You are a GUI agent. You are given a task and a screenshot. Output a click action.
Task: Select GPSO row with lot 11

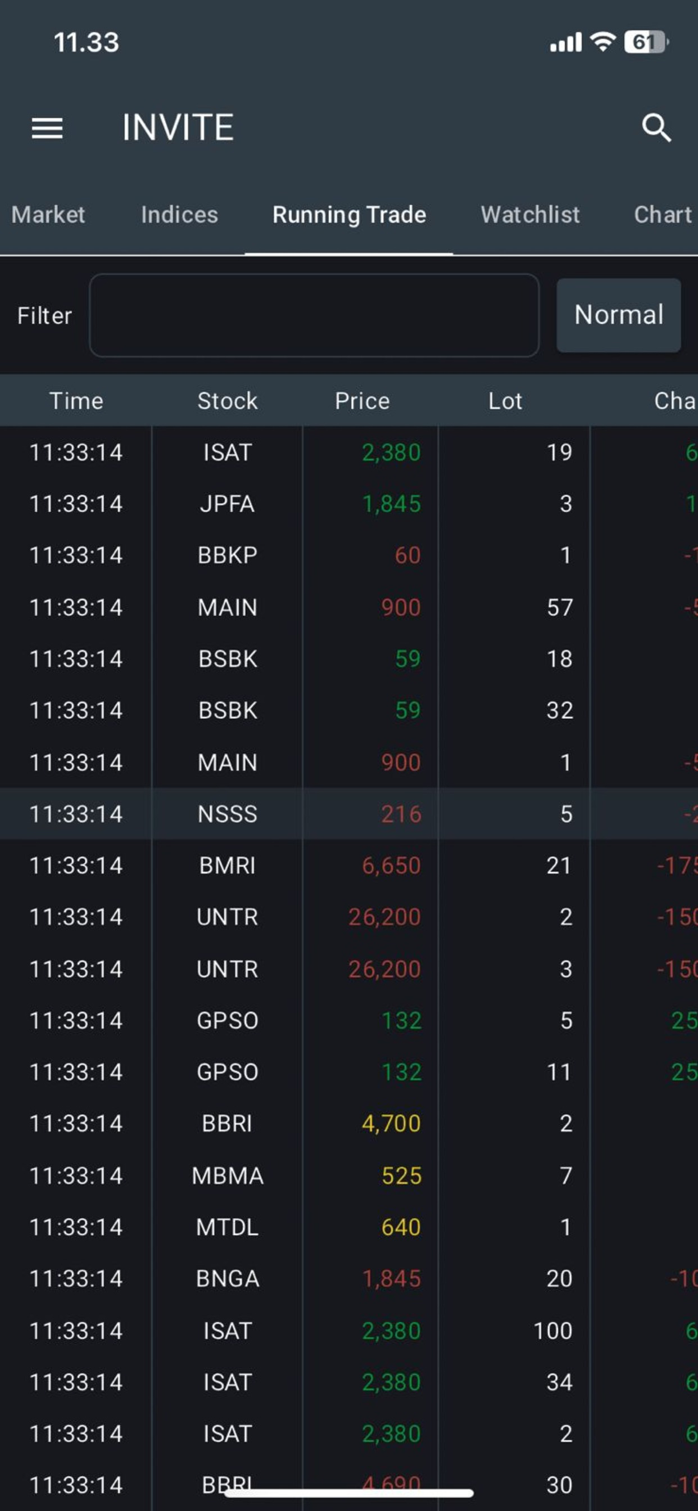349,1071
